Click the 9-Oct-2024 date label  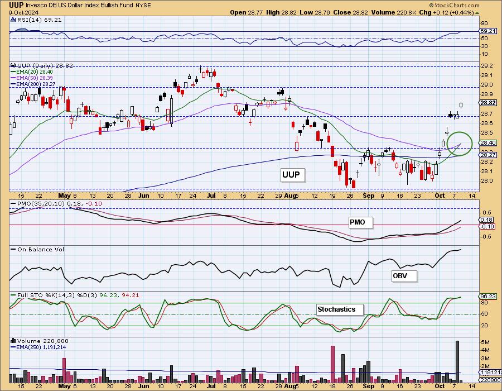tap(23, 12)
